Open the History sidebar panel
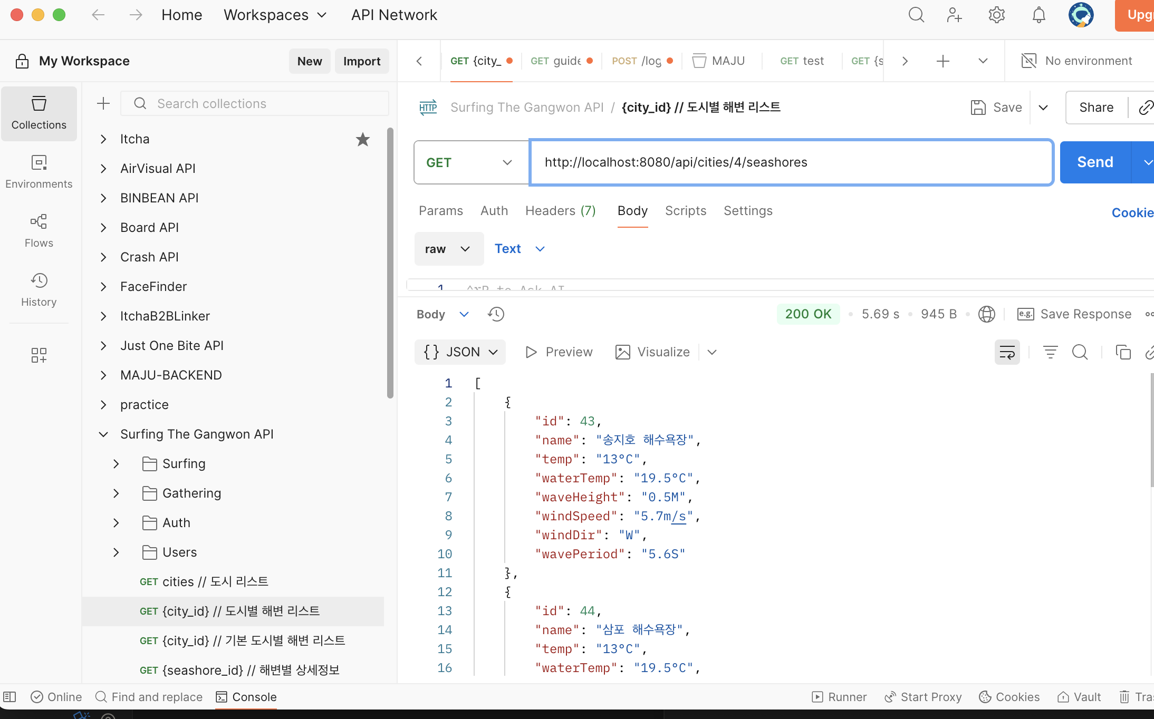Image resolution: width=1154 pixels, height=719 pixels. 39,289
